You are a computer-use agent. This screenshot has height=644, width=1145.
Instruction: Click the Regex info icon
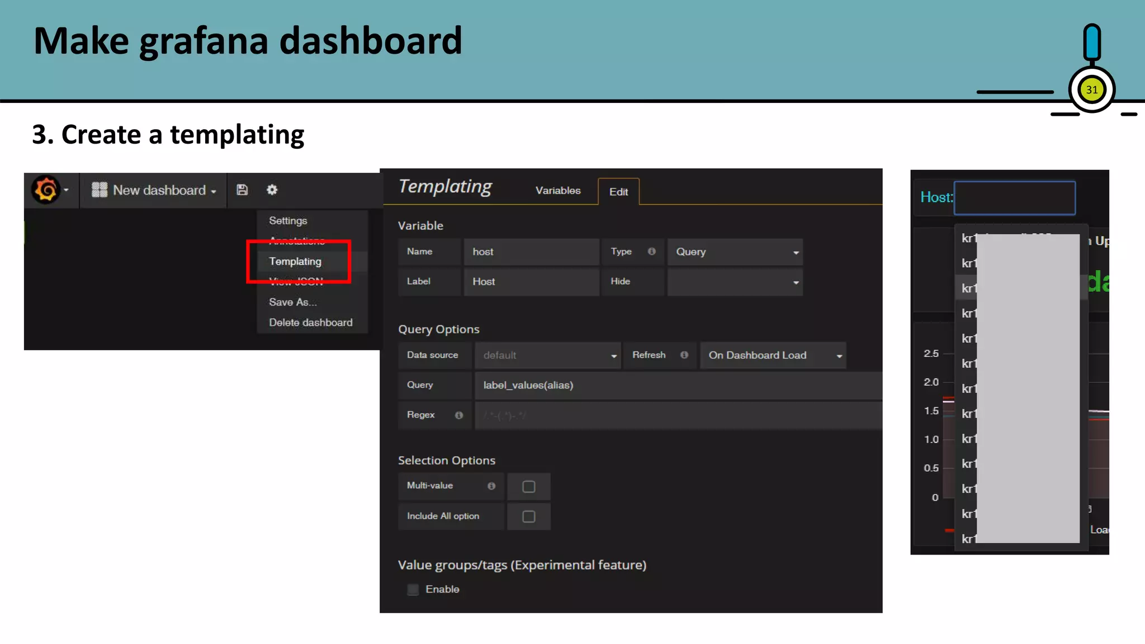click(x=458, y=415)
